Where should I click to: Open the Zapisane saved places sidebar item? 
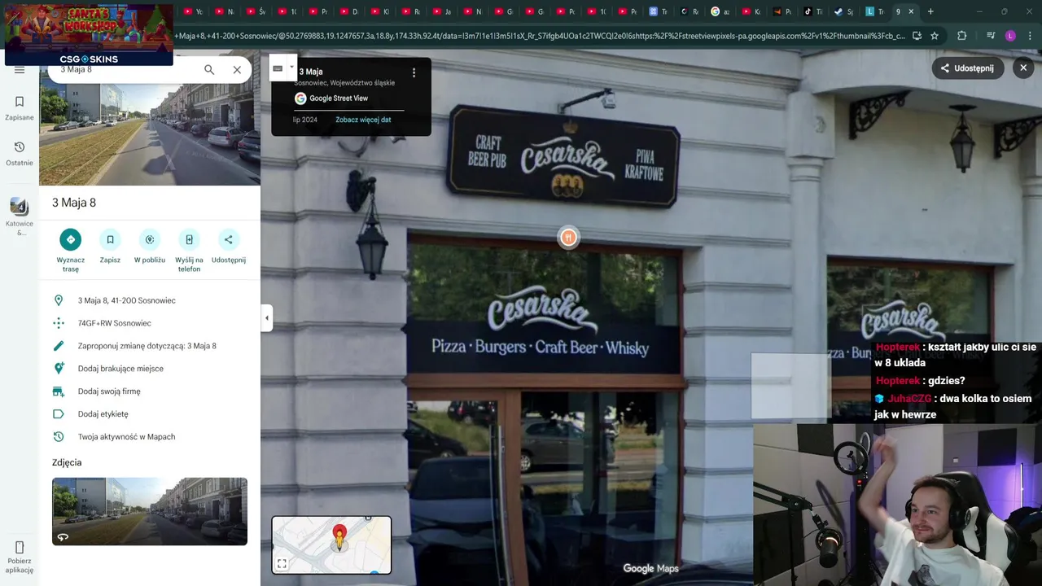pos(20,107)
